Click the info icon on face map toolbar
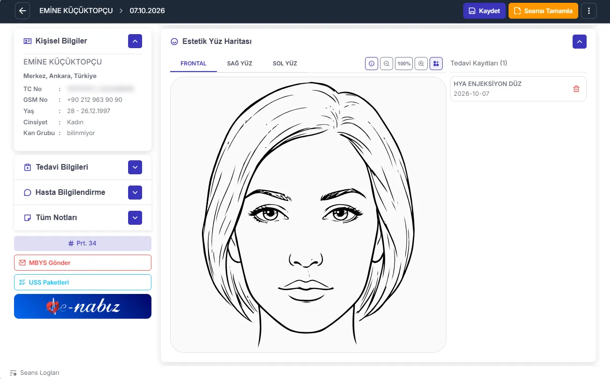610x379 pixels. click(372, 64)
